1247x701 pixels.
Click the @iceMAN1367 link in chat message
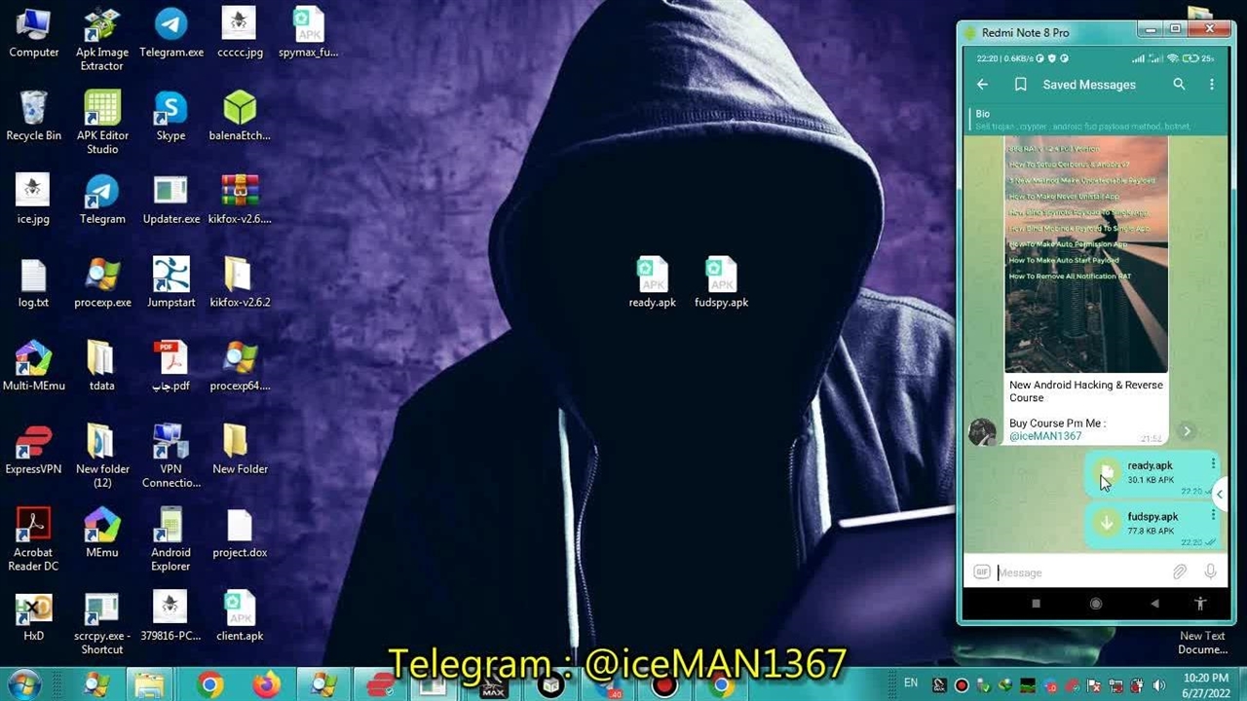coord(1045,436)
